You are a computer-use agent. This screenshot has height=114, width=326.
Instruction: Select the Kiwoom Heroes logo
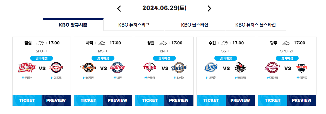click(x=272, y=67)
